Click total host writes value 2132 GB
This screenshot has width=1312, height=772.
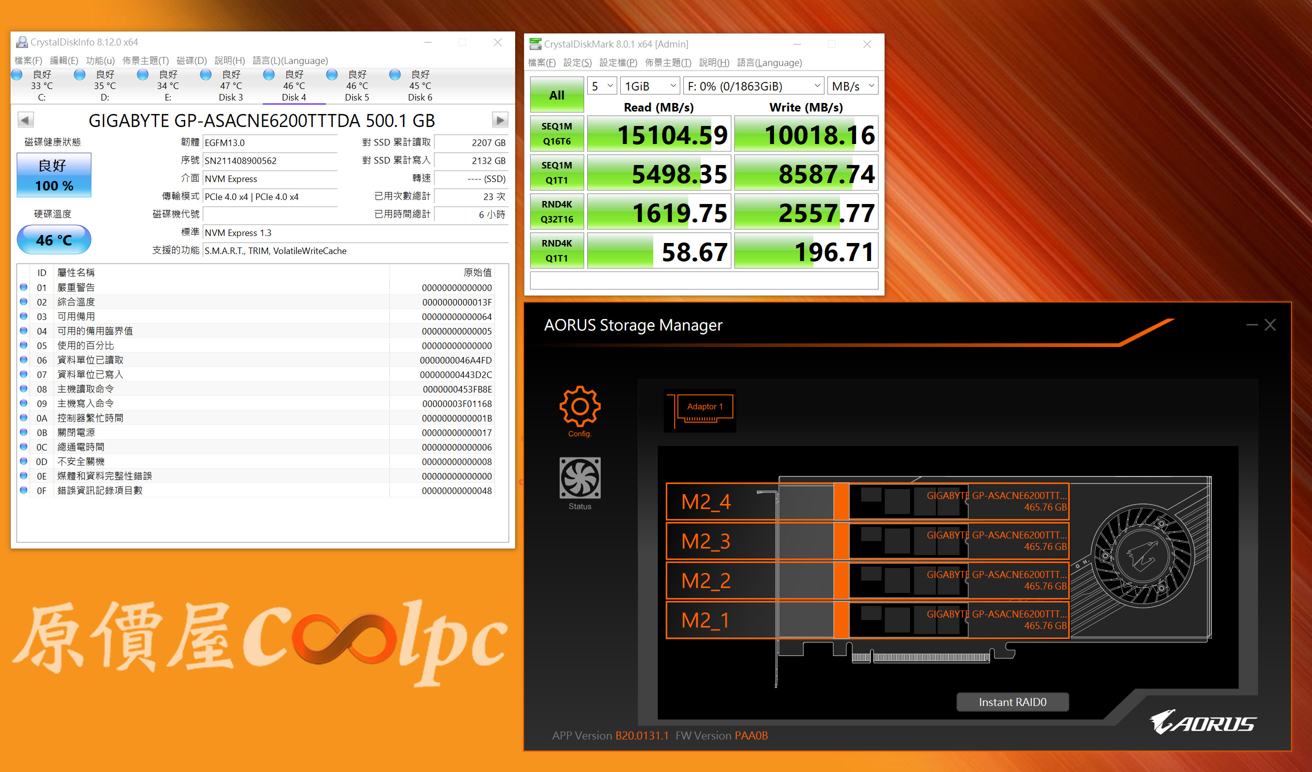pos(472,160)
